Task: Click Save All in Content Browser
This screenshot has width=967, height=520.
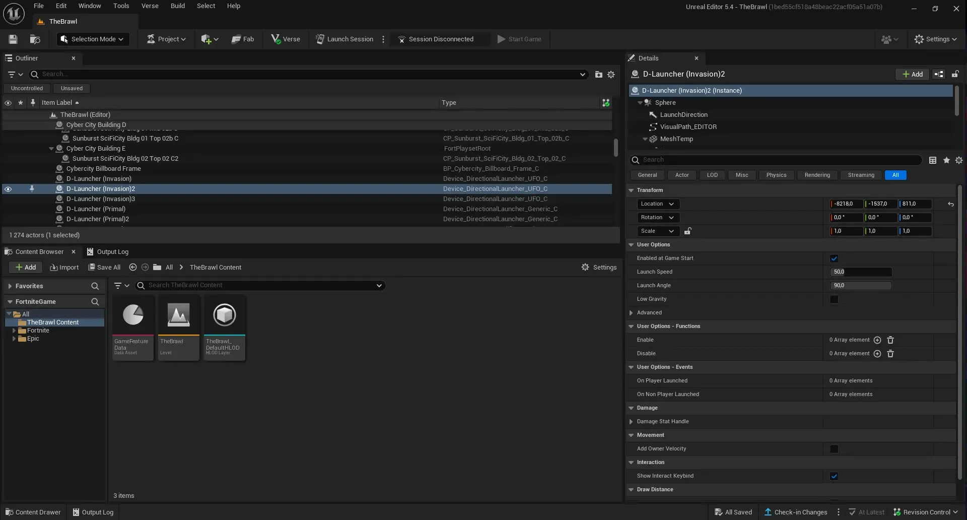Action: pos(104,268)
